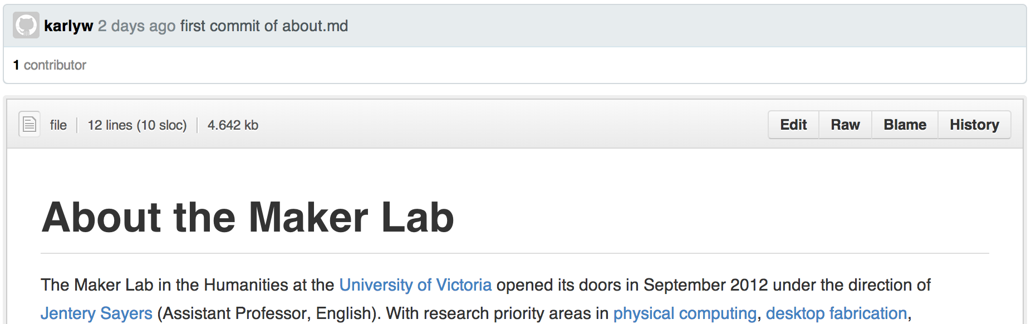Image resolution: width=1031 pixels, height=324 pixels.
Task: Show the file History
Action: [974, 125]
